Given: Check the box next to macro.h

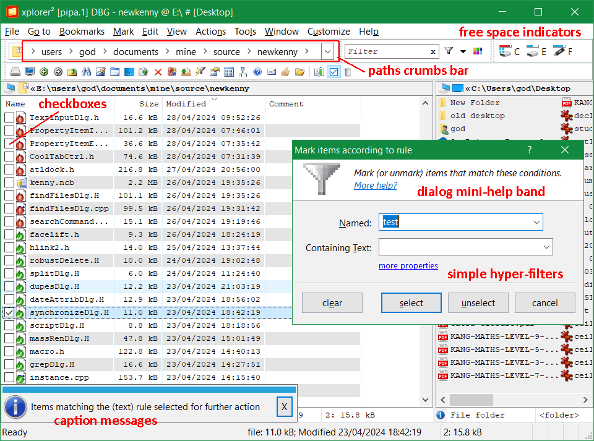Looking at the screenshot, I should tap(9, 351).
